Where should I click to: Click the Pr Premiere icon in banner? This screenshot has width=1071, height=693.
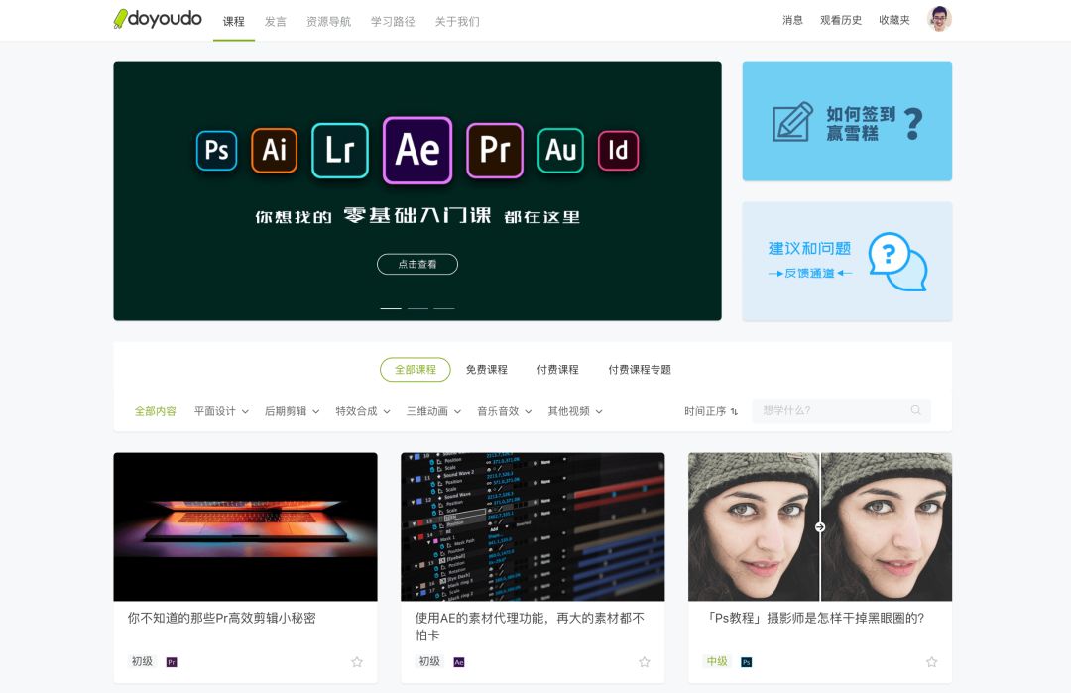click(495, 151)
